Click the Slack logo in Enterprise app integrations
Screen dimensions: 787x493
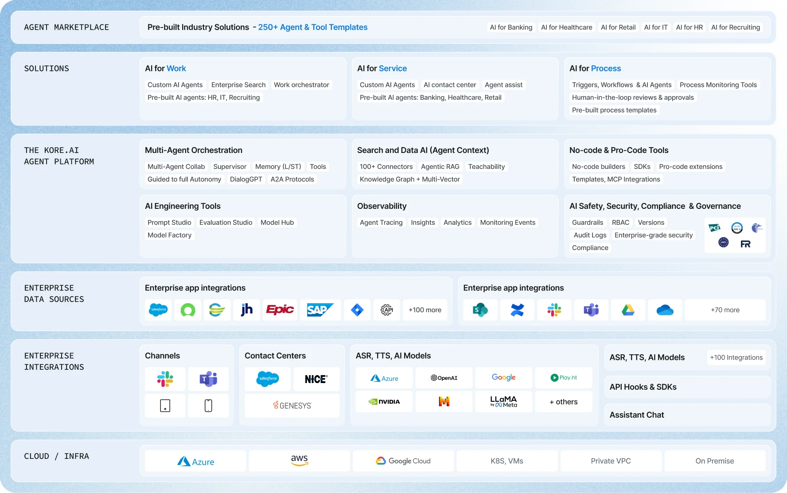554,309
